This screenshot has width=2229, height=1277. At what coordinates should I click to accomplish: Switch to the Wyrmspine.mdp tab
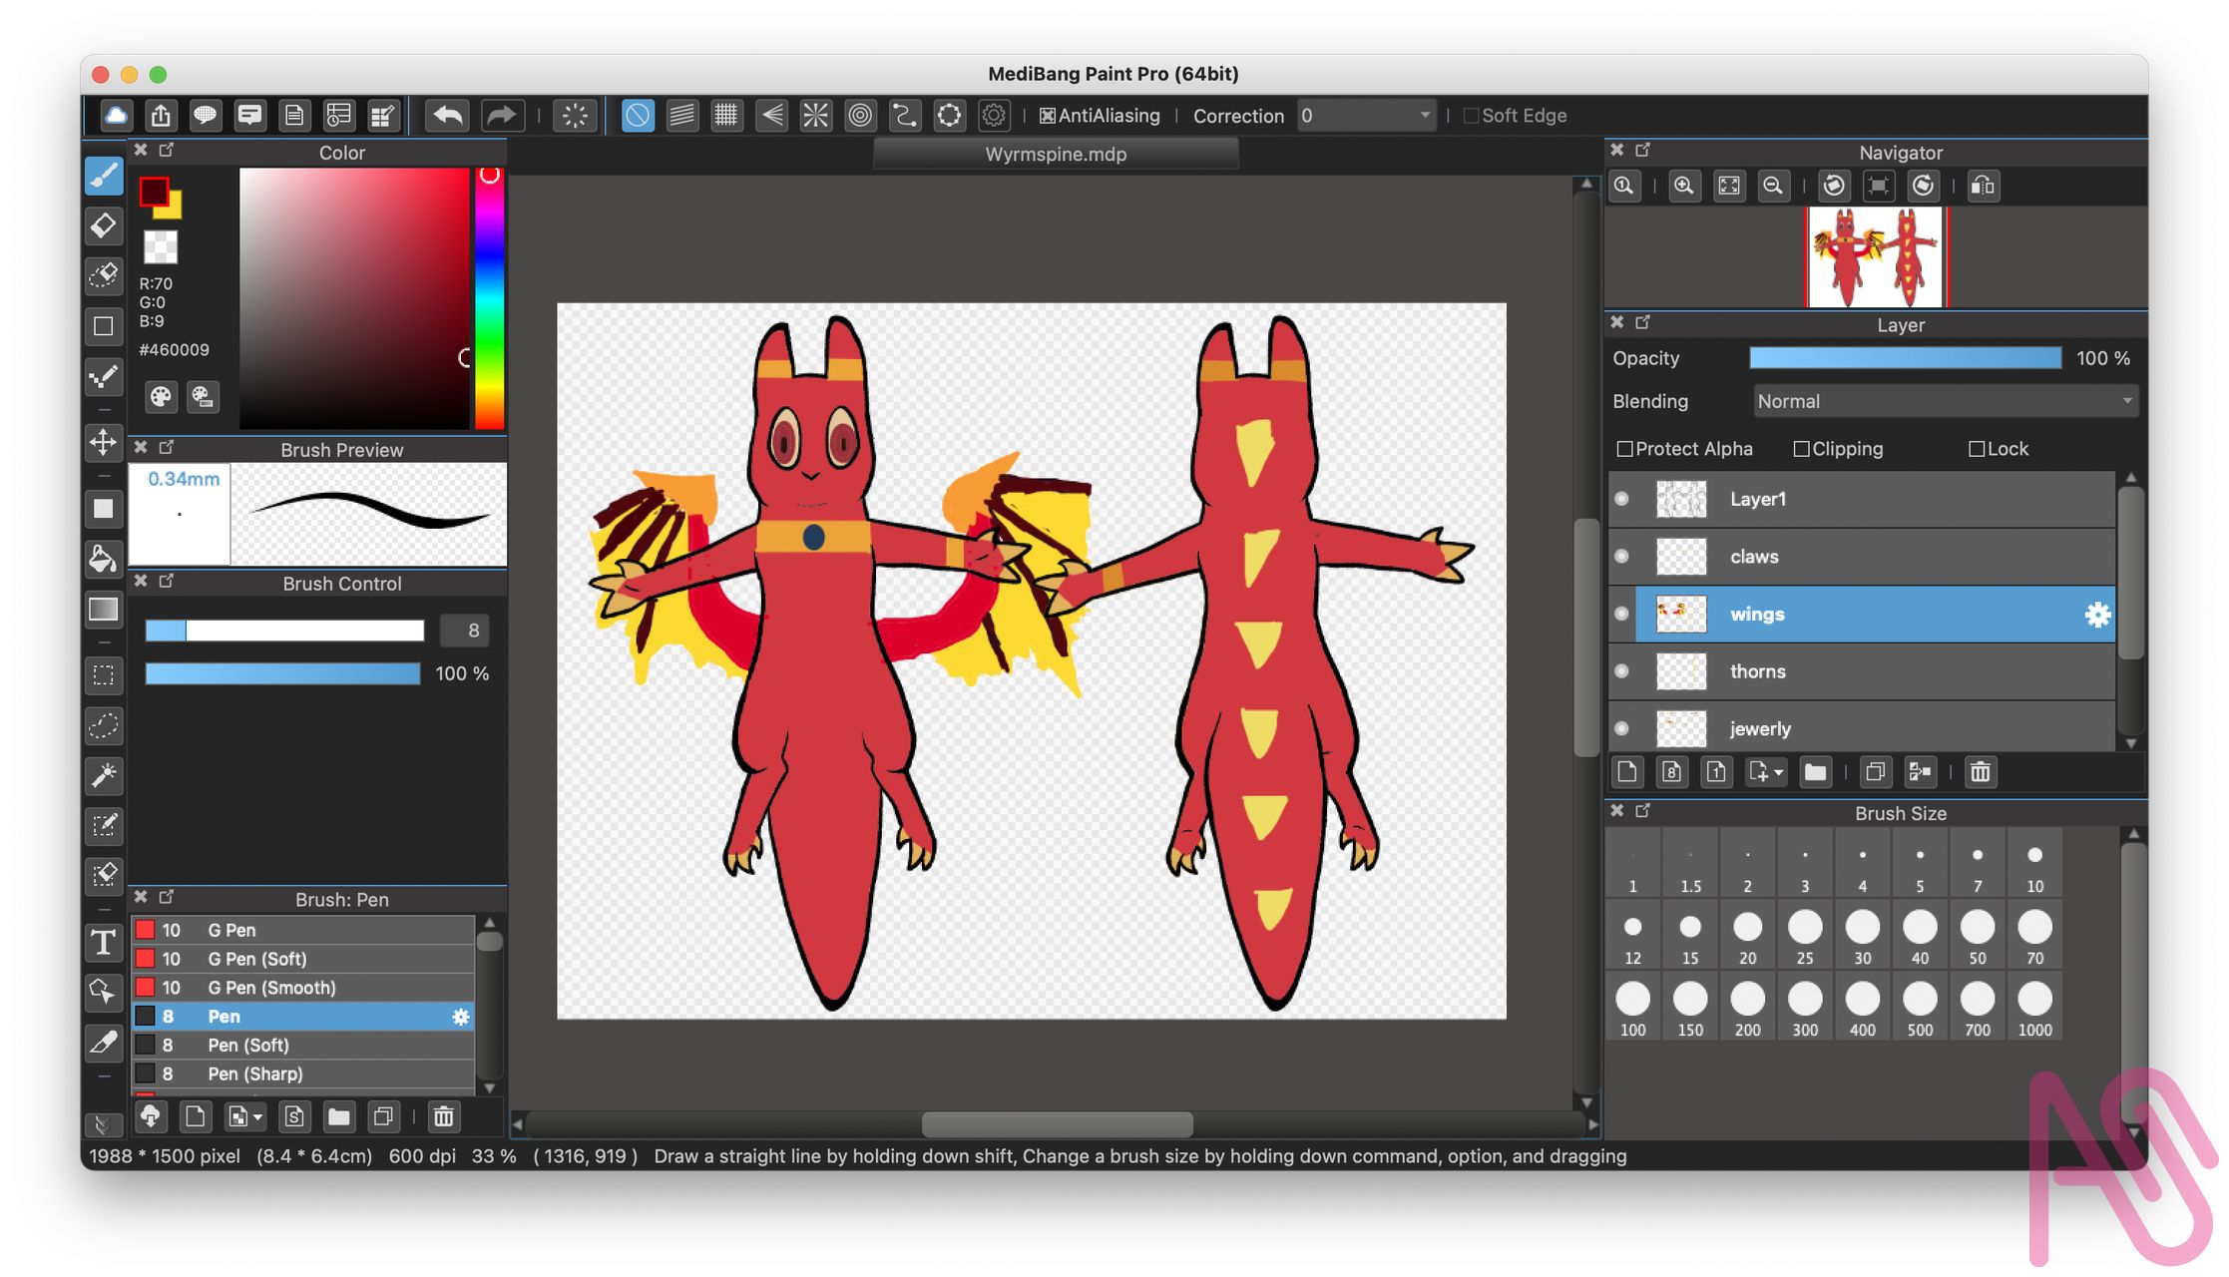1056,155
